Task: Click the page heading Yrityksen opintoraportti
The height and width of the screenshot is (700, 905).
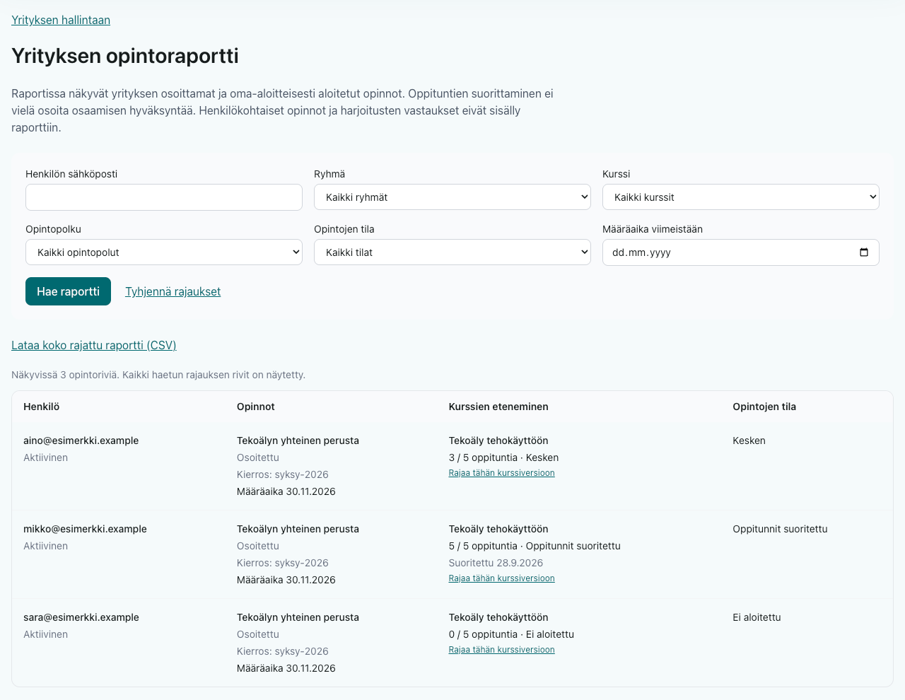Action: pos(125,56)
